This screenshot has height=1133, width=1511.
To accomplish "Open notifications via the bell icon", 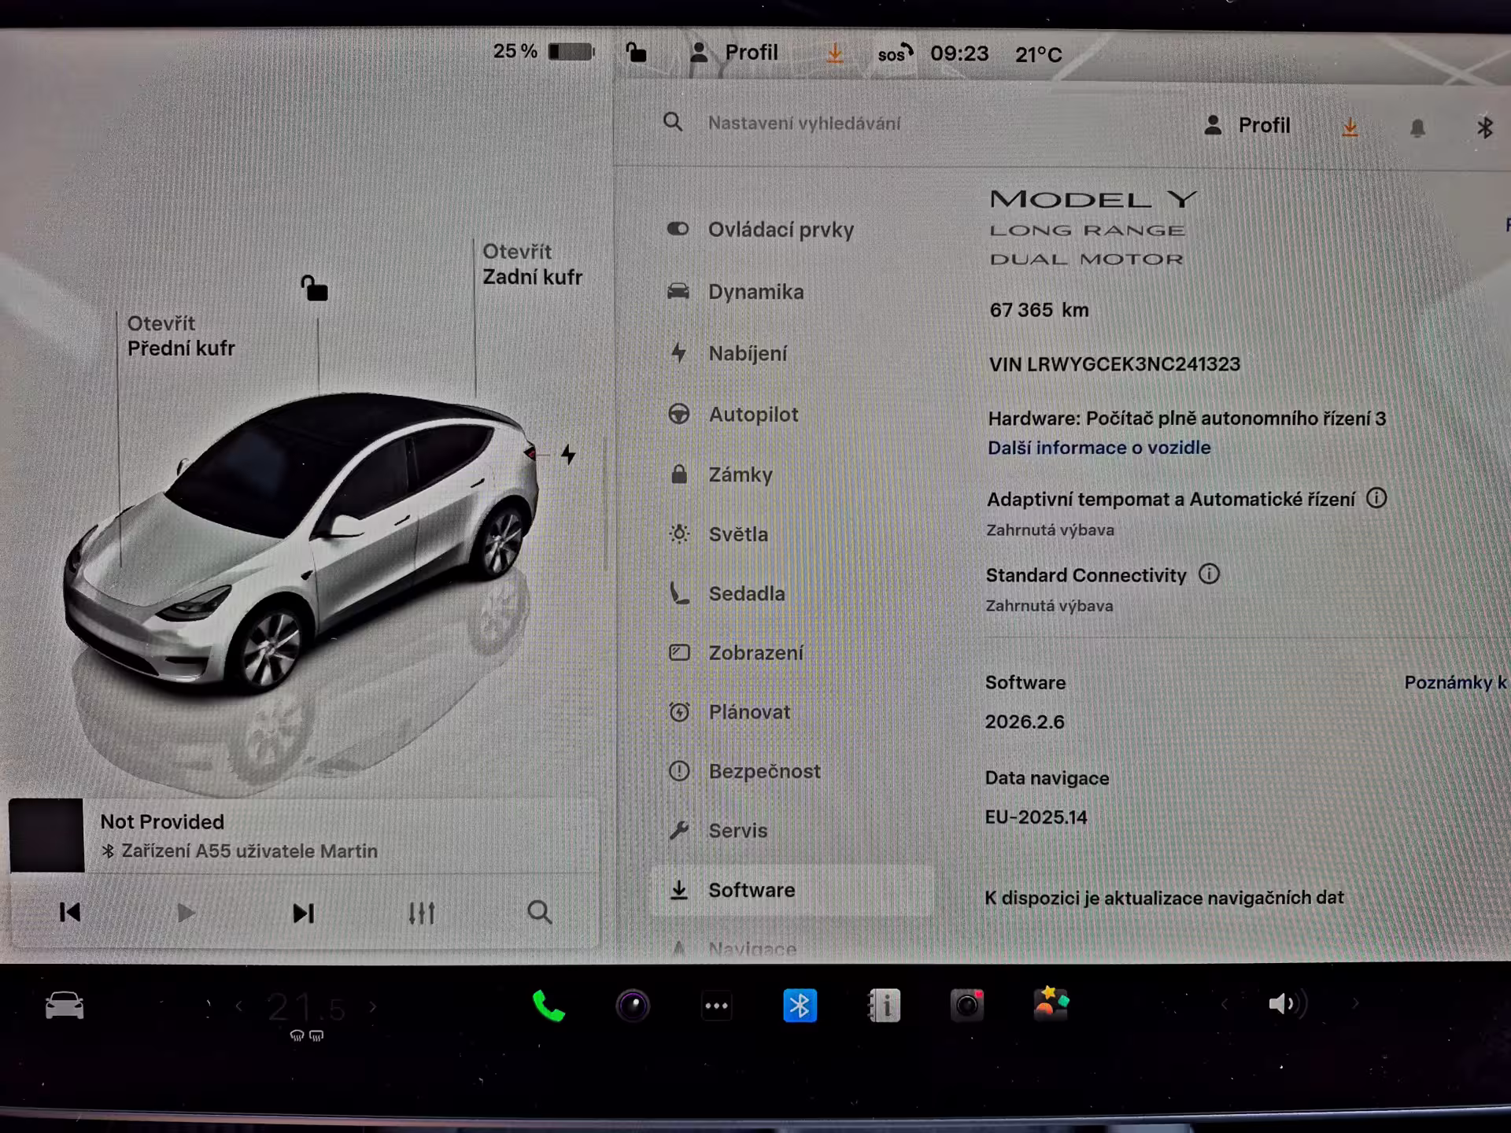I will click(x=1417, y=127).
